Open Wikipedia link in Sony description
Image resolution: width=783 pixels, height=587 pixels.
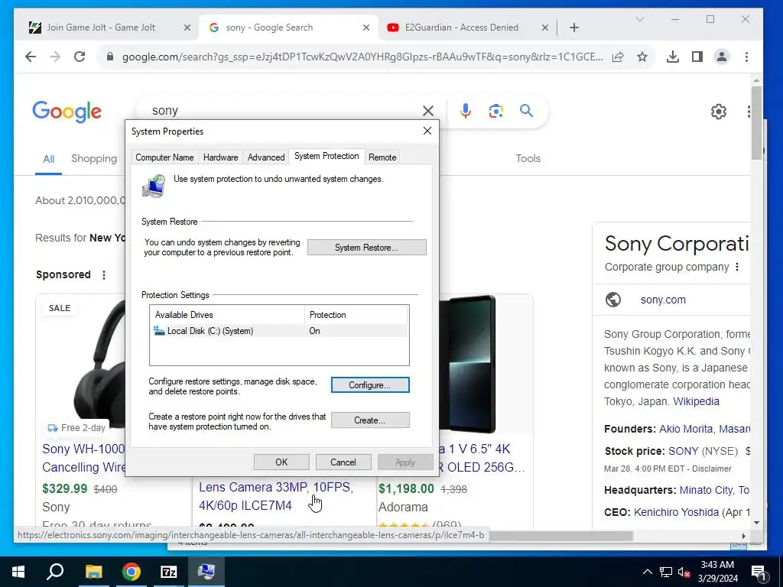coord(696,402)
